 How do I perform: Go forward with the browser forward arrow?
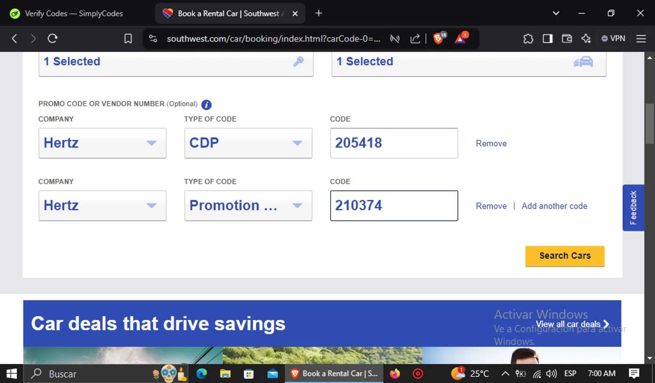click(33, 38)
